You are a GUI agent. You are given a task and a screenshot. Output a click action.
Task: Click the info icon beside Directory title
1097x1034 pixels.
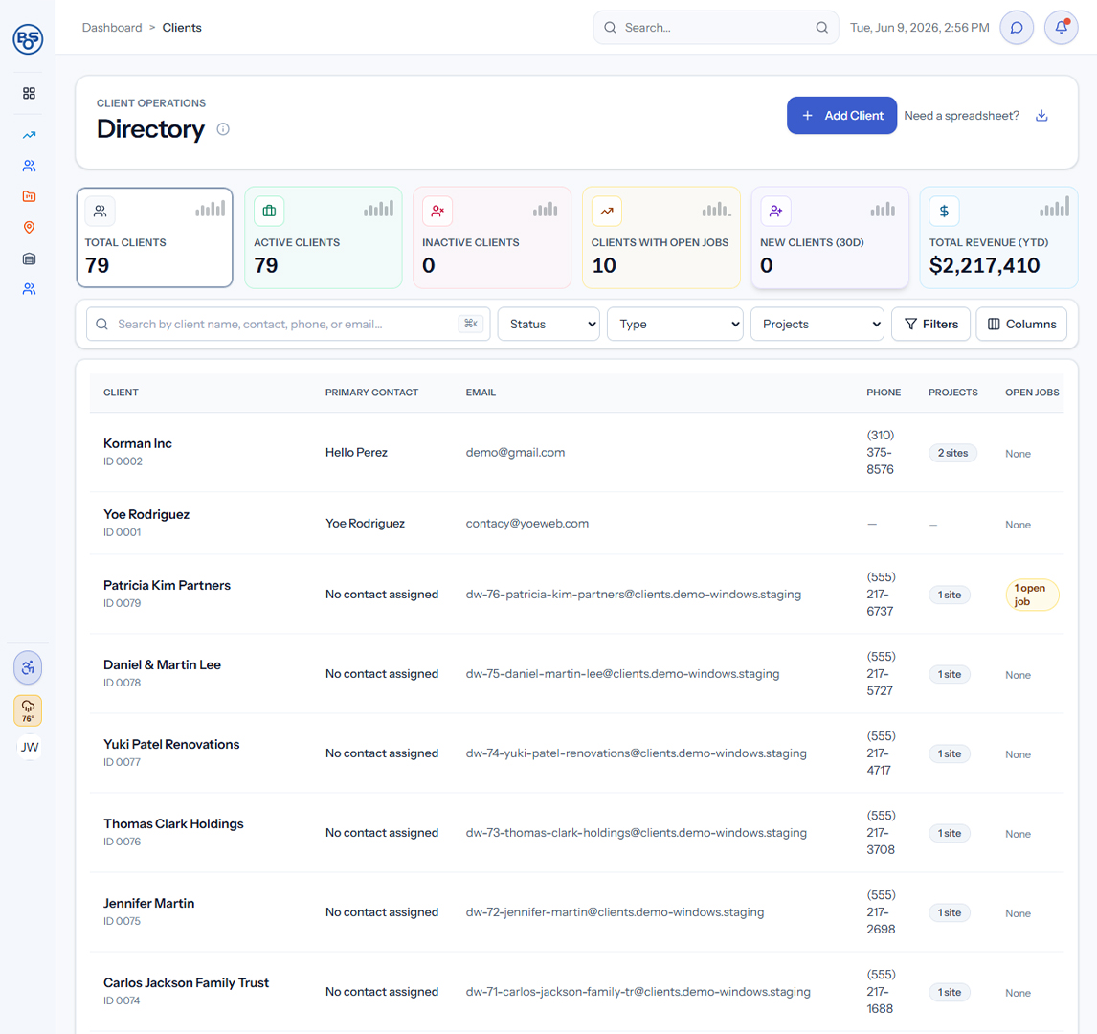click(x=223, y=128)
